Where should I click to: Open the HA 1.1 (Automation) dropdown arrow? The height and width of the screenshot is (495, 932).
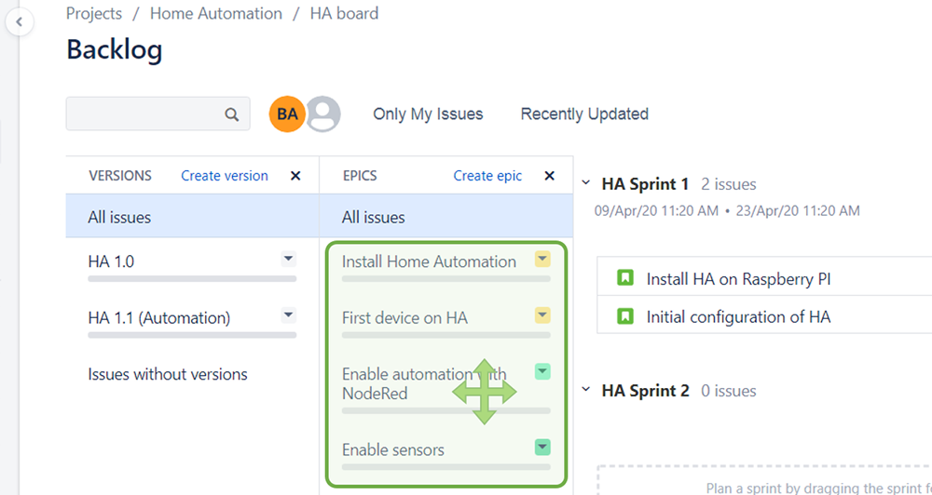tap(288, 315)
